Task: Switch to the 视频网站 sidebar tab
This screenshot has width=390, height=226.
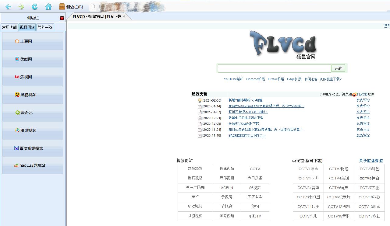Action: (x=27, y=27)
